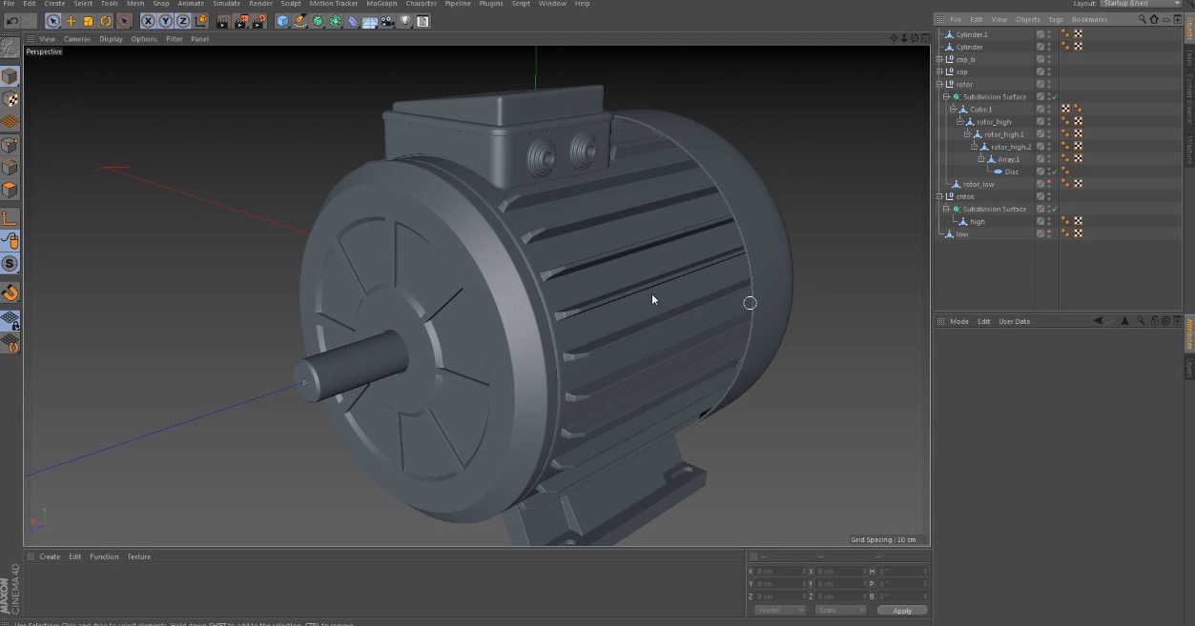
Task: Click Mode in the Attribute Manager
Action: click(958, 321)
